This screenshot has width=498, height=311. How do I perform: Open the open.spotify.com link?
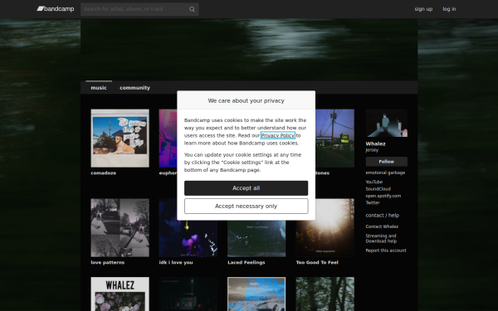click(x=383, y=196)
